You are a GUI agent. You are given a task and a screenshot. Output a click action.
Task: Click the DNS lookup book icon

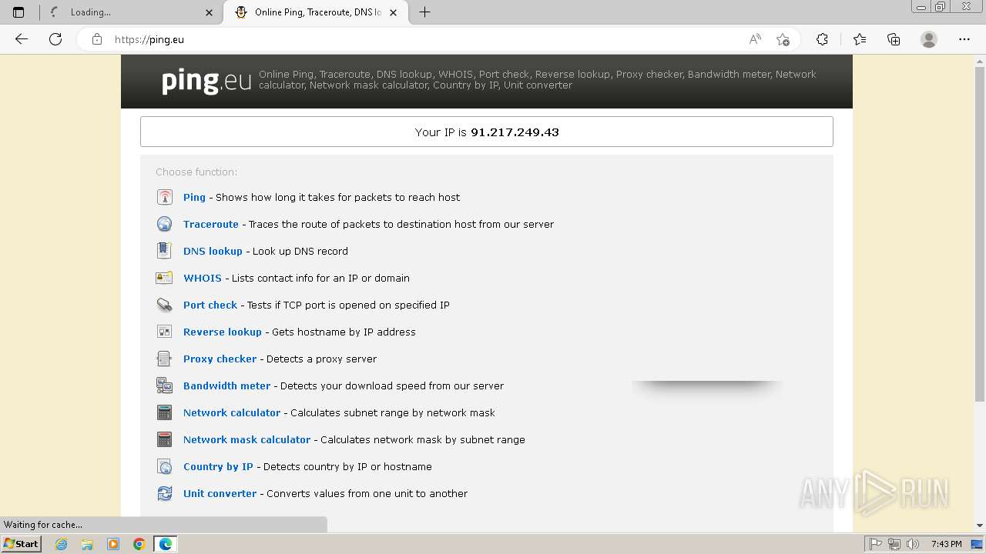164,251
